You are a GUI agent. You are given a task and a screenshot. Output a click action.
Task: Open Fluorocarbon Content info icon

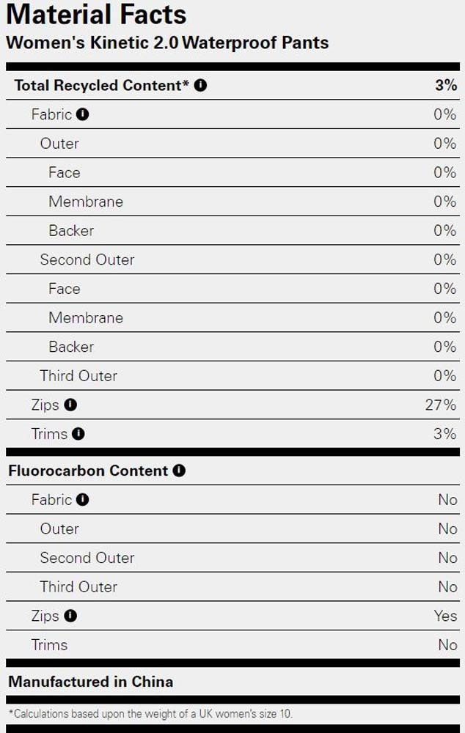(179, 471)
